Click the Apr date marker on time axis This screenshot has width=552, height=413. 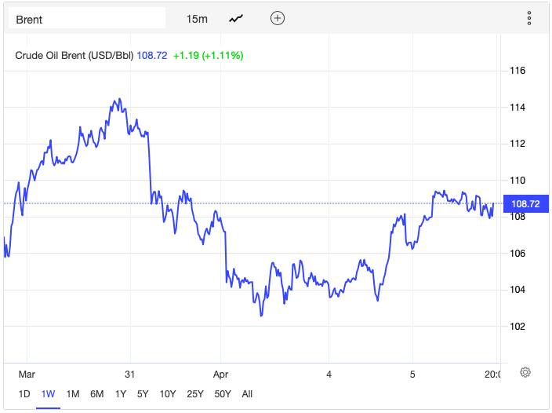[220, 374]
